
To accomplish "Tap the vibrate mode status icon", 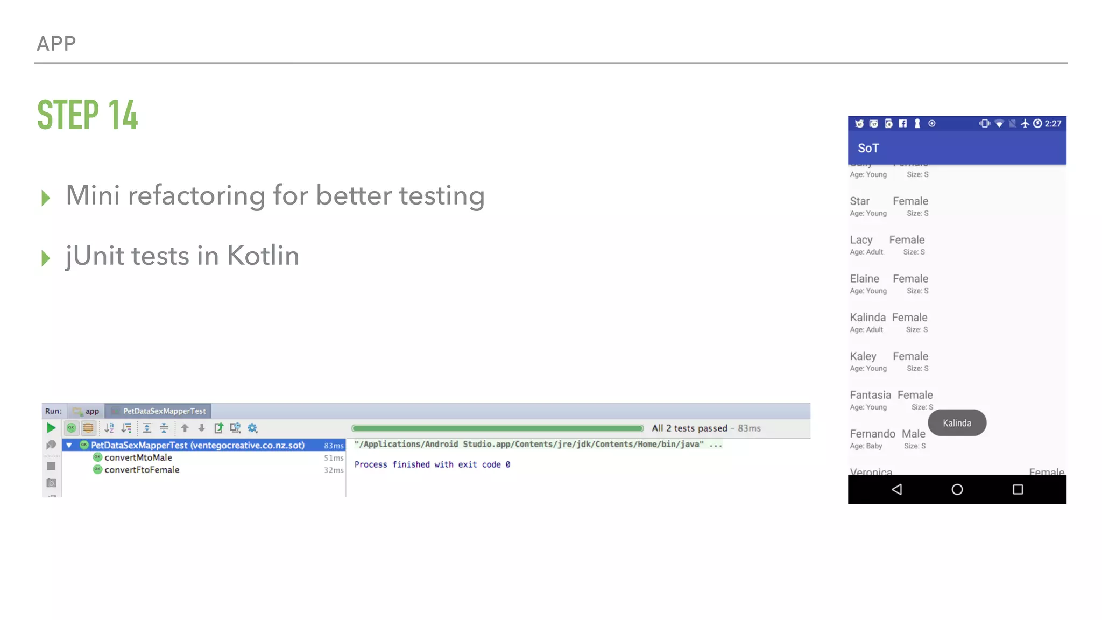I will point(984,123).
